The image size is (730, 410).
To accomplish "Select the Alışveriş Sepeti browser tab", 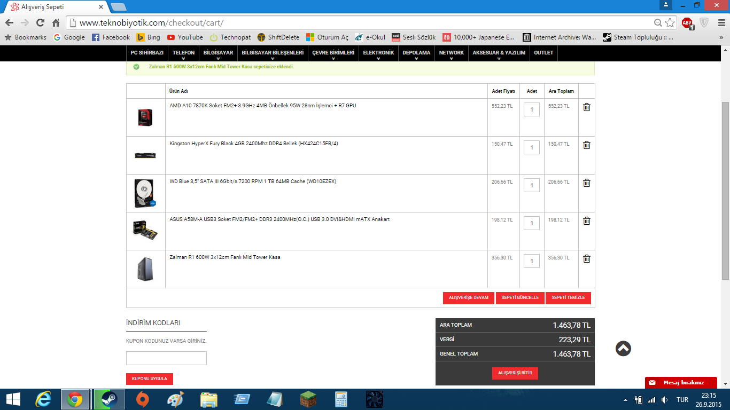I will pos(56,7).
